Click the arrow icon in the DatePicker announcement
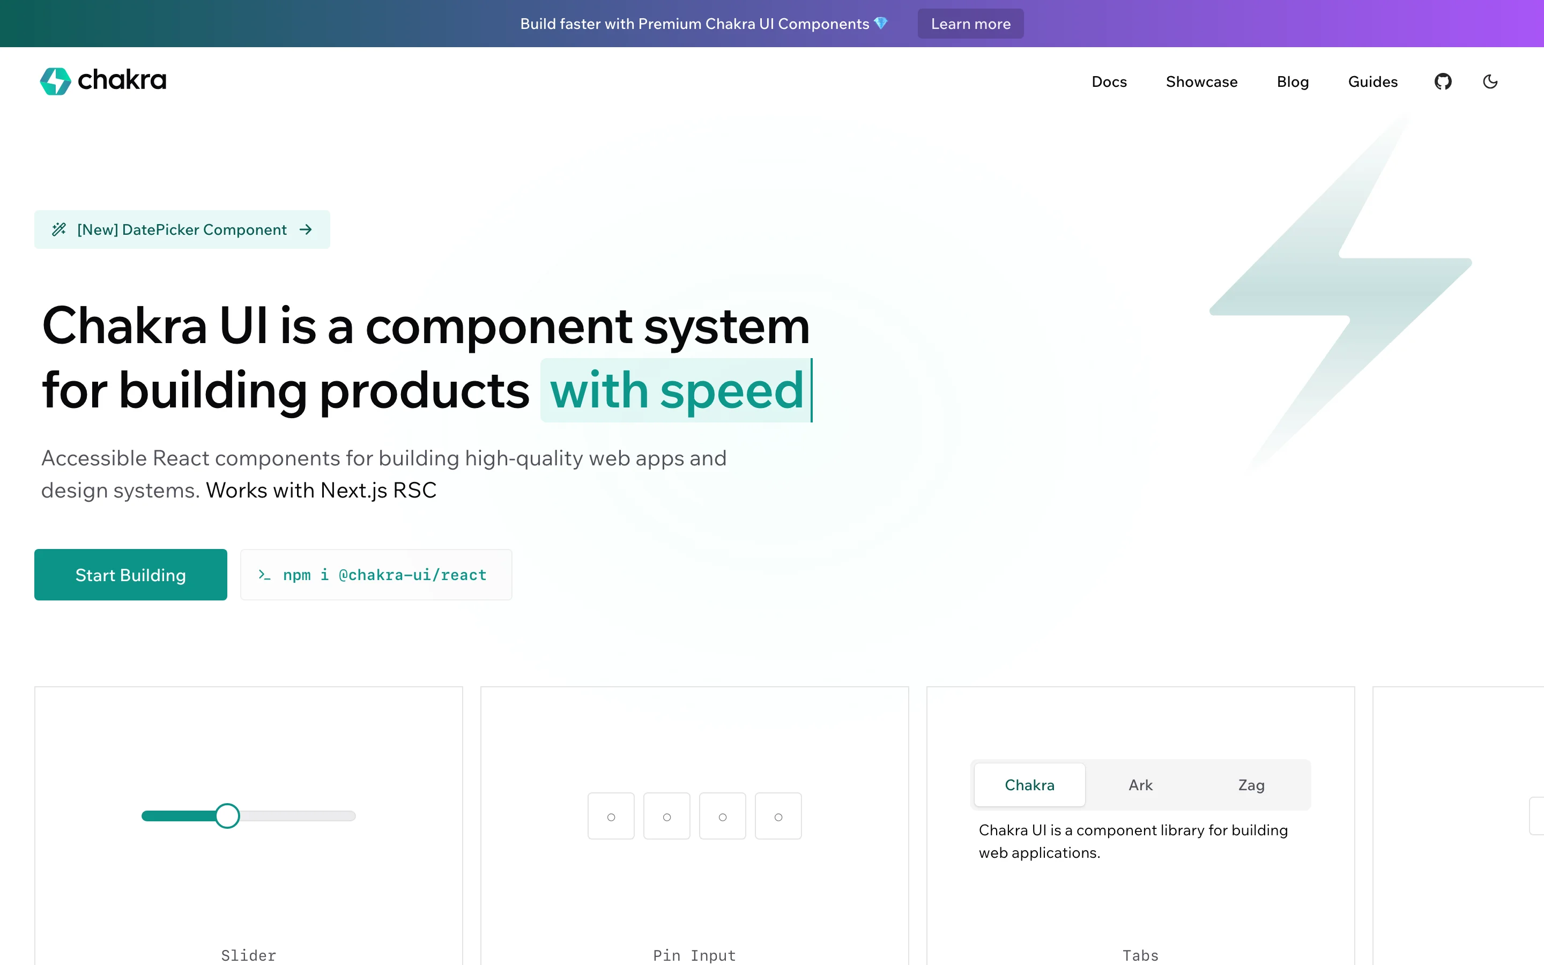Screen dimensions: 1544x965 coord(307,229)
